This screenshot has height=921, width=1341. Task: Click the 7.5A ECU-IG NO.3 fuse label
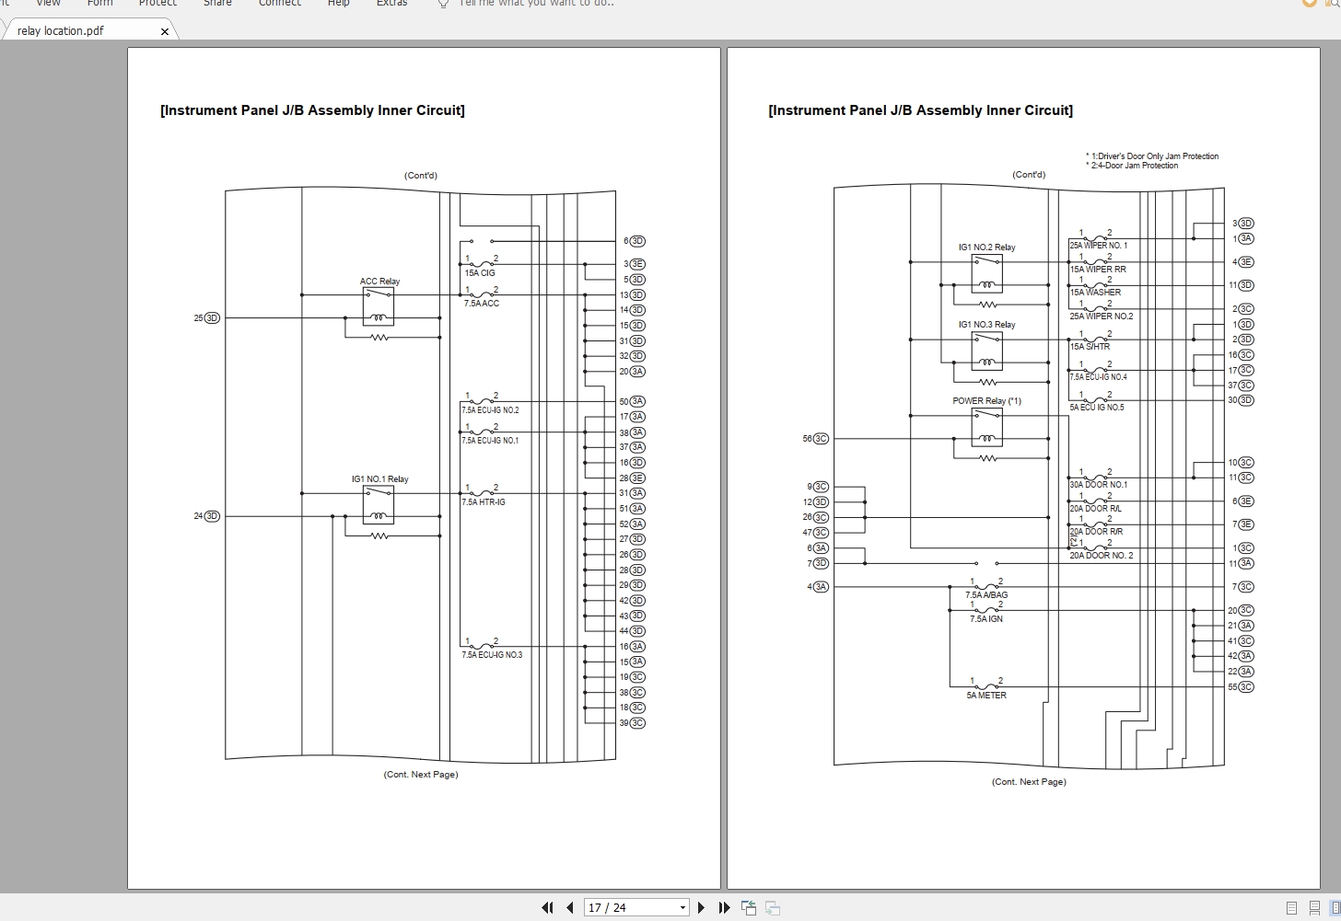click(492, 655)
